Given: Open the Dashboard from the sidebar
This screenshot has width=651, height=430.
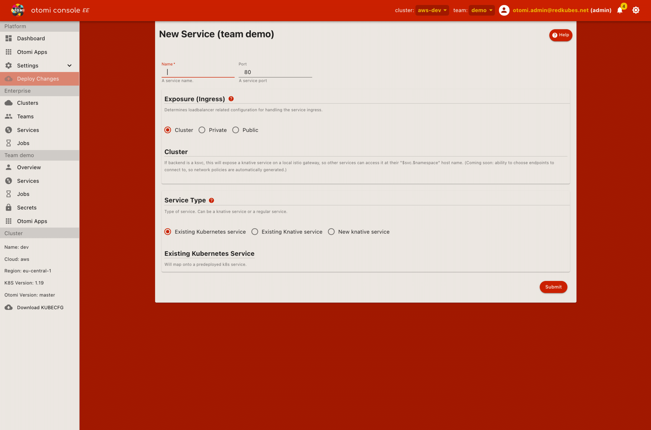Looking at the screenshot, I should coord(31,38).
